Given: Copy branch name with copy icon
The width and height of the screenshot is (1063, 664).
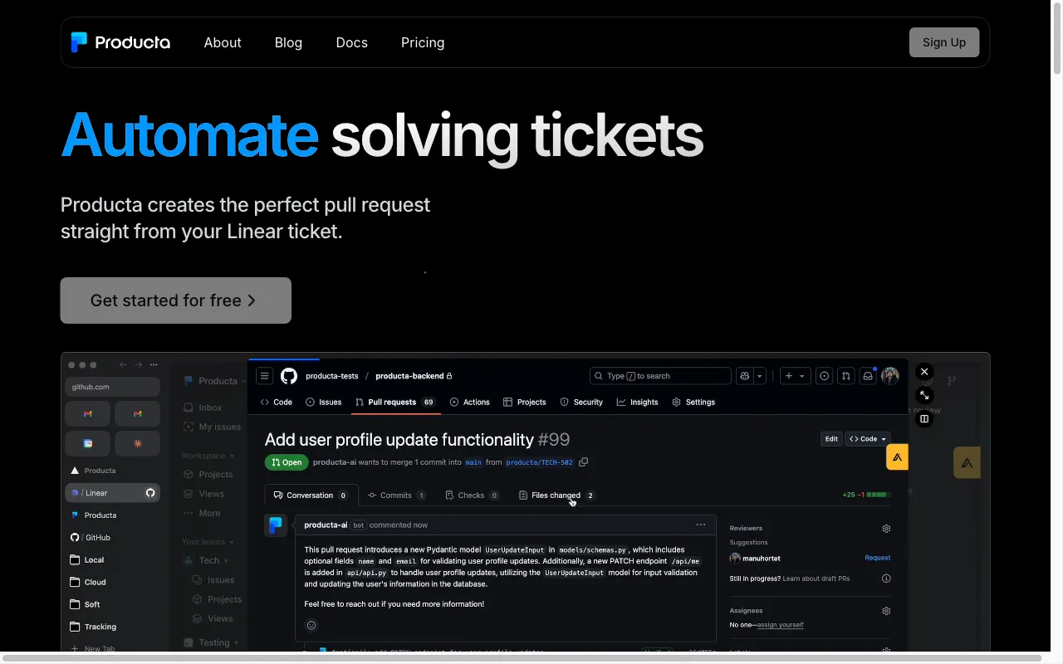Looking at the screenshot, I should 583,462.
